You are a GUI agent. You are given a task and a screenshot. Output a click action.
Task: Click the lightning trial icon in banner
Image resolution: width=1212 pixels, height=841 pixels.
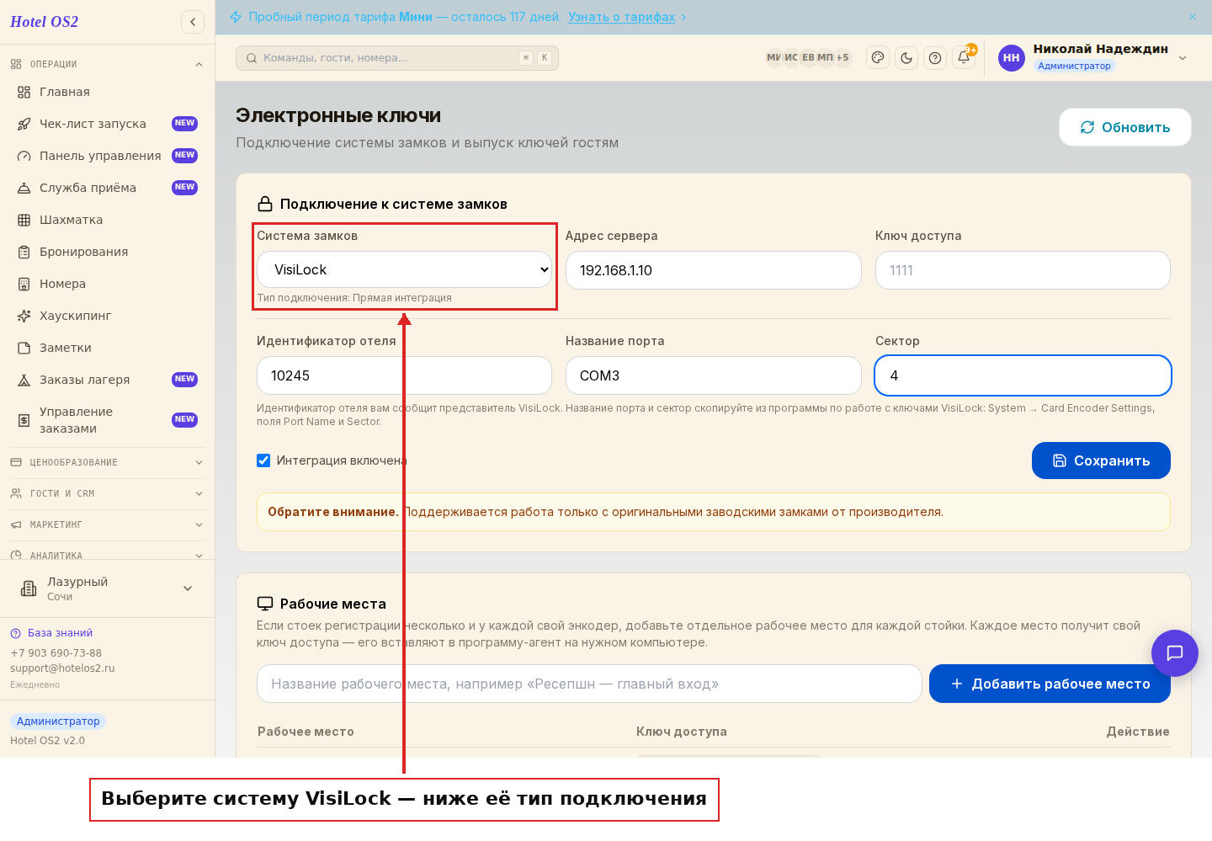tap(236, 17)
